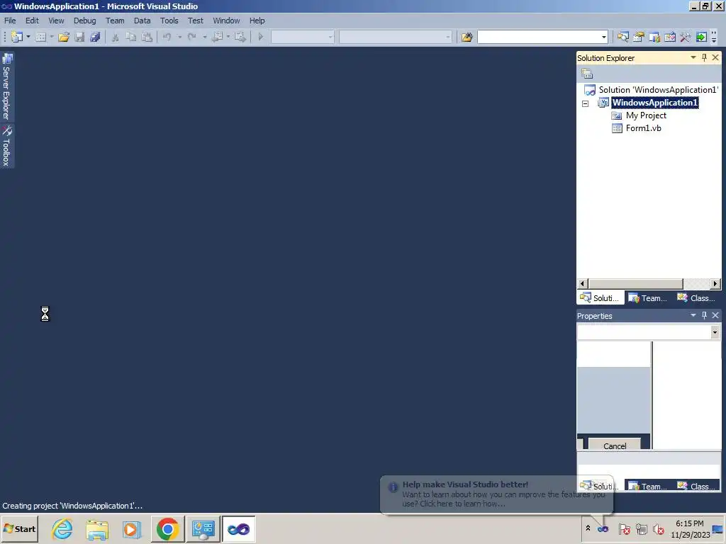Open the Properties object selector dropdown
This screenshot has height=544, width=726.
[715, 332]
